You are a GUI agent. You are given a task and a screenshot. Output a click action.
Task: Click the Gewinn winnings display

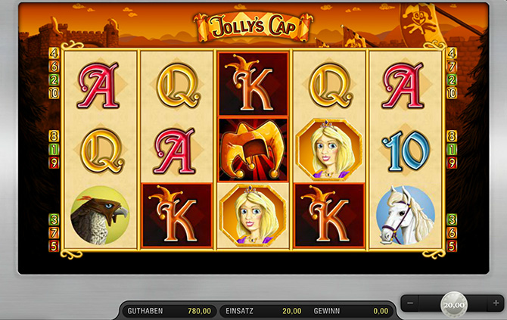351,311
